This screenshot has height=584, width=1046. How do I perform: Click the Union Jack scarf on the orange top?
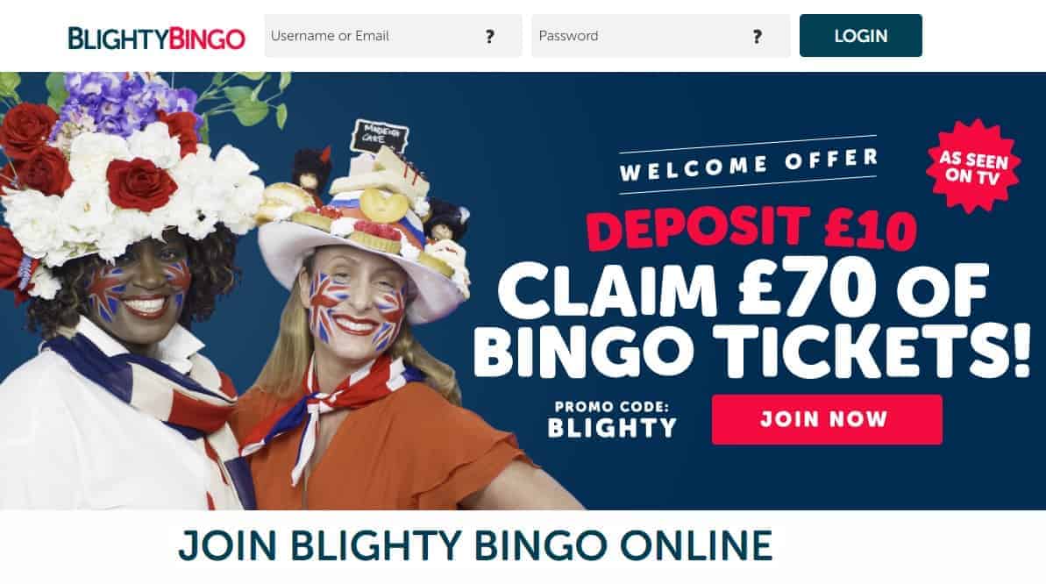(327, 407)
